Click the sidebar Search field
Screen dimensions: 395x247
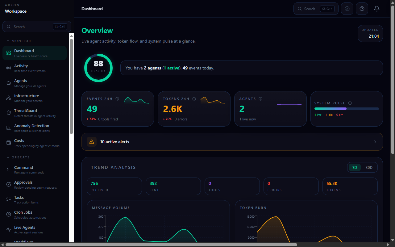tap(37, 27)
